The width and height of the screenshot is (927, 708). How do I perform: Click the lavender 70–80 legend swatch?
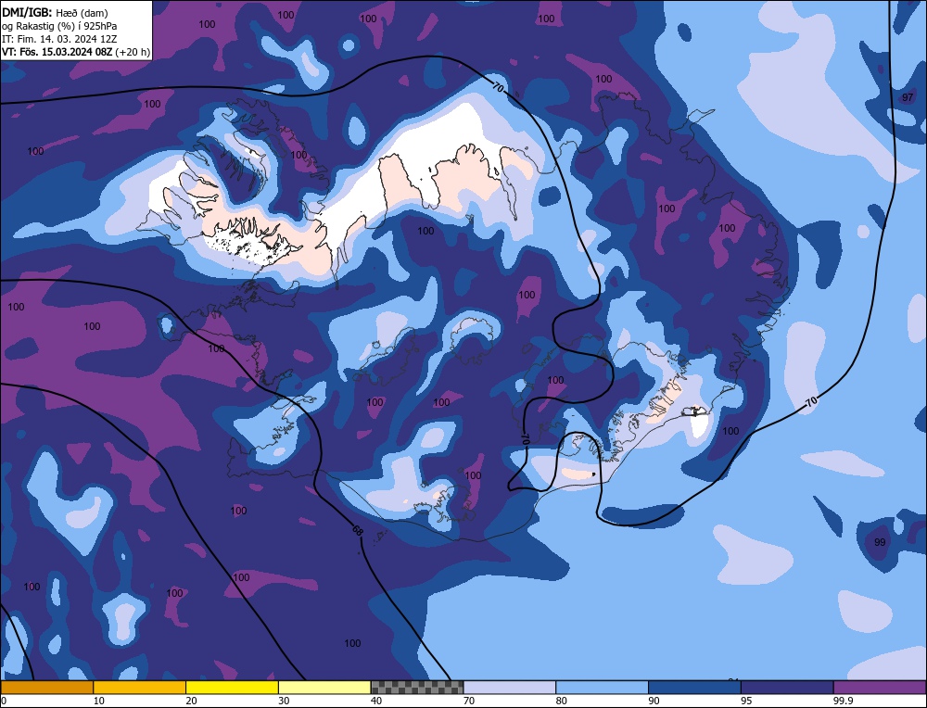[510, 688]
